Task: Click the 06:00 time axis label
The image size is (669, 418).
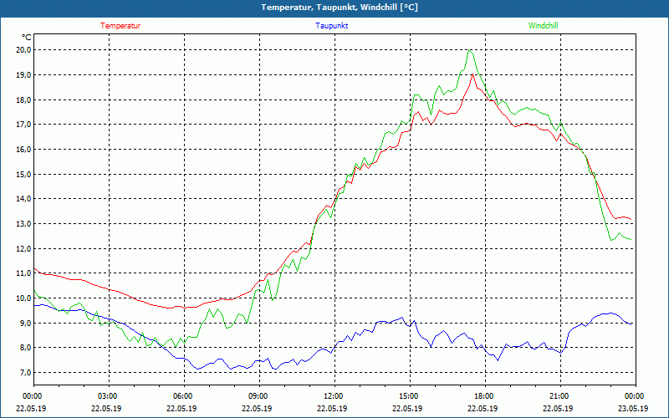Action: pos(181,396)
